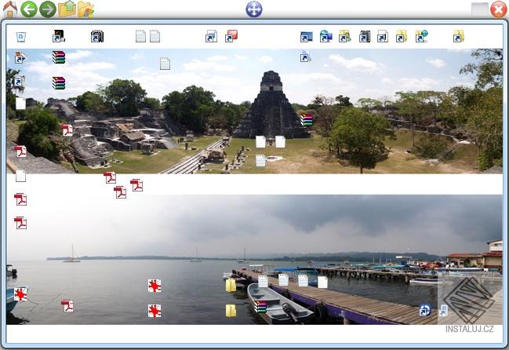This screenshot has width=509, height=350.
Task: Select the PDF file on the ruins
Action: coord(67,129)
